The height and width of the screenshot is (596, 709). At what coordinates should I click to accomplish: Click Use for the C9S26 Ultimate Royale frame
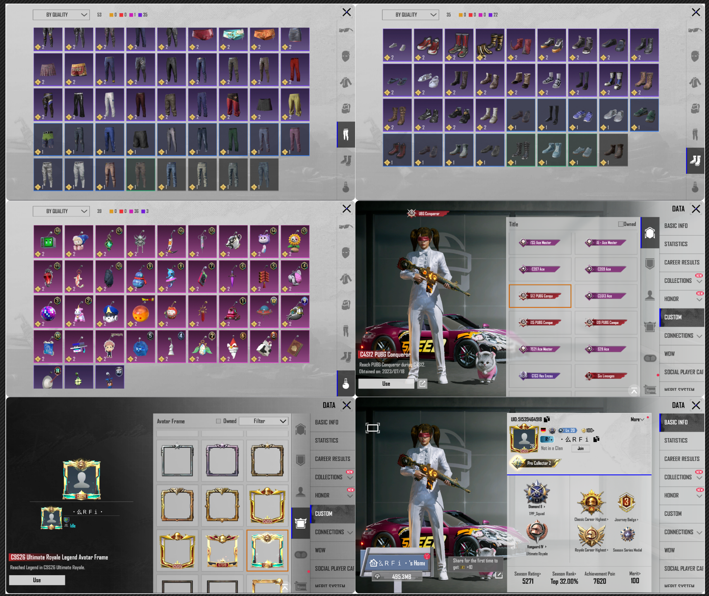[x=37, y=580]
